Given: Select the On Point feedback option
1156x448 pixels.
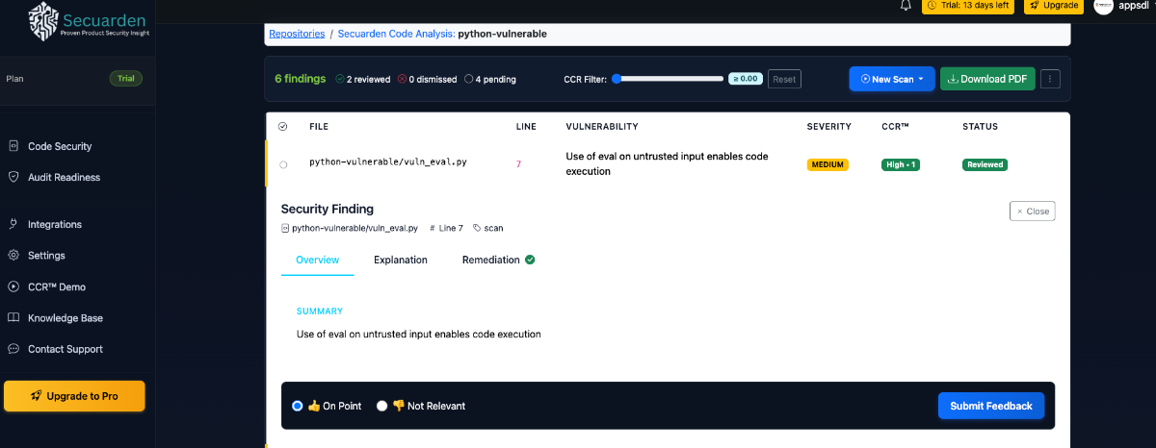Looking at the screenshot, I should pyautogui.click(x=298, y=406).
